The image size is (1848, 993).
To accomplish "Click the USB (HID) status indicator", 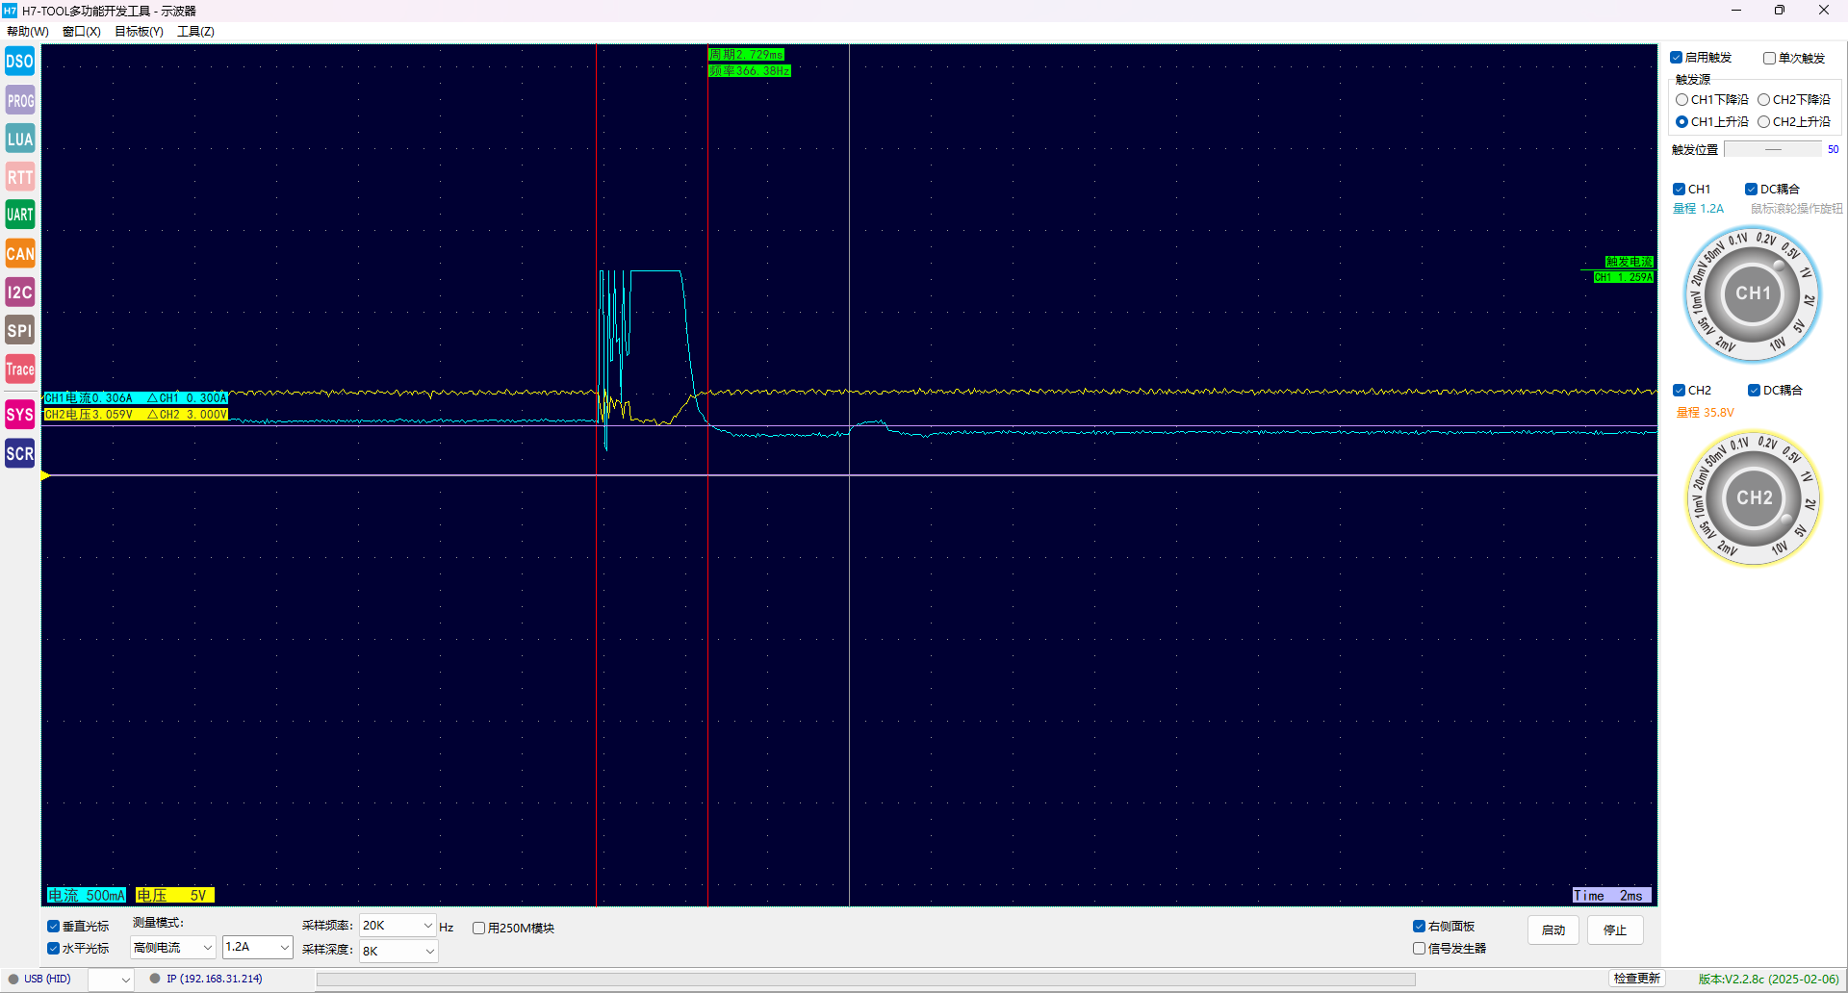I will [40, 979].
